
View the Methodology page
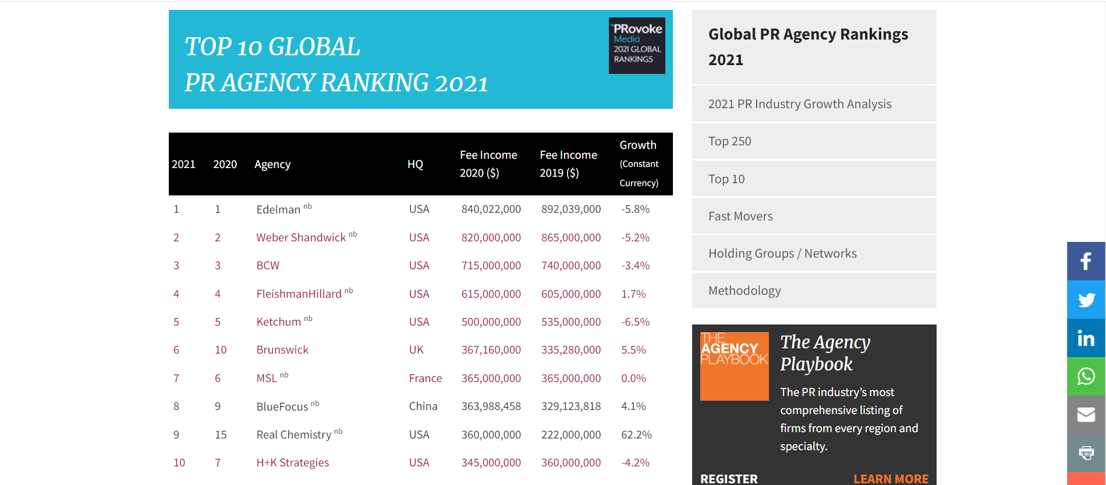pos(814,291)
